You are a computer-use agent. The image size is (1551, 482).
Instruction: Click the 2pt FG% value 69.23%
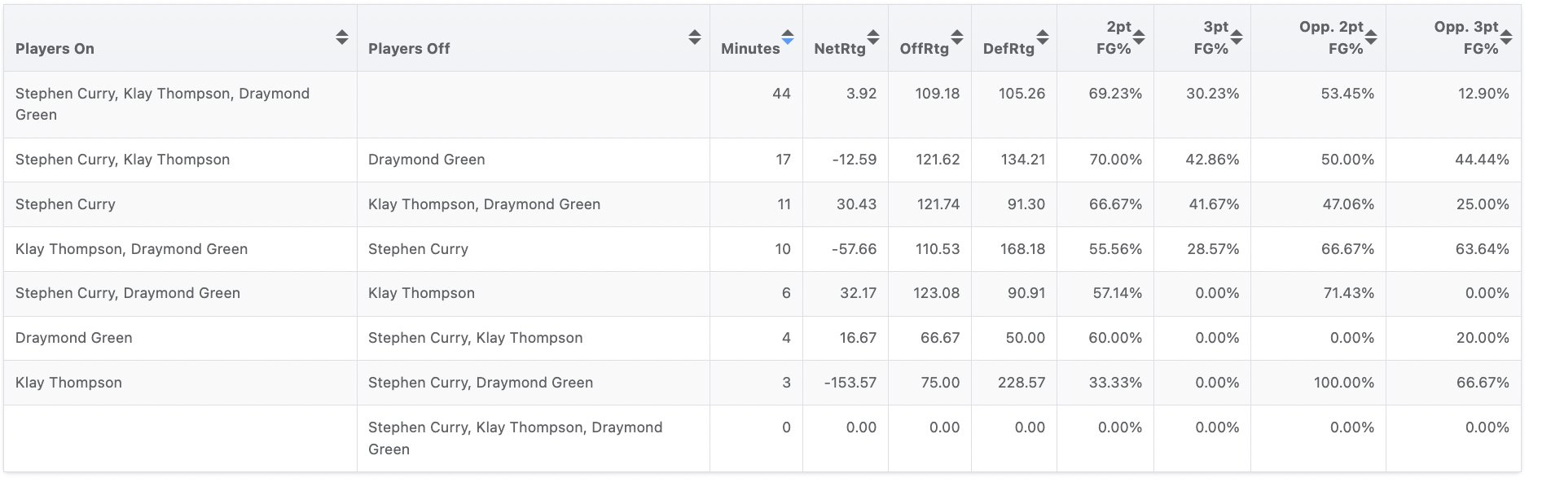coord(1115,94)
